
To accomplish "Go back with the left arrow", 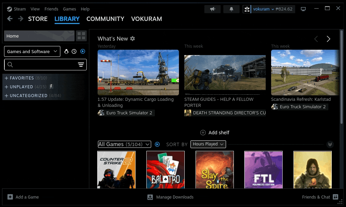I will coord(10,19).
